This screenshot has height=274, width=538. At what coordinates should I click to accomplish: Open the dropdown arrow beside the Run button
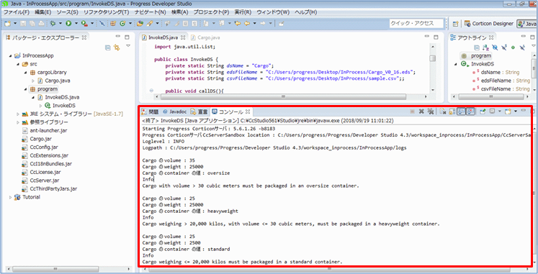point(76,23)
